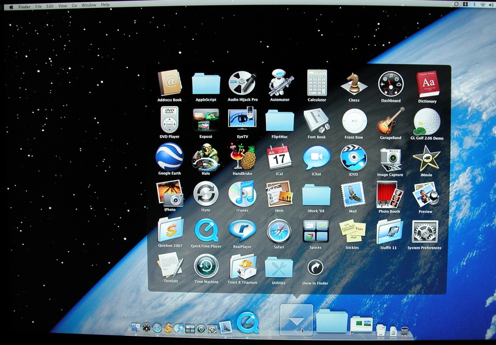Open the Help menu
Viewport: 496px width, 345px height.
coord(105,5)
